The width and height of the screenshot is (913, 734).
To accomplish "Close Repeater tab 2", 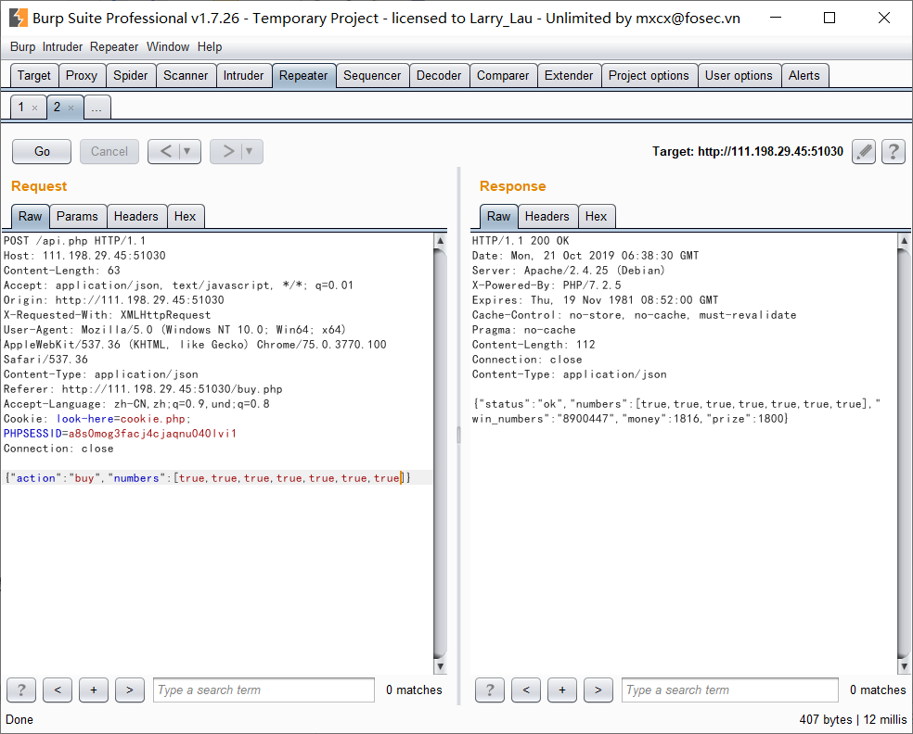I will pyautogui.click(x=71, y=108).
